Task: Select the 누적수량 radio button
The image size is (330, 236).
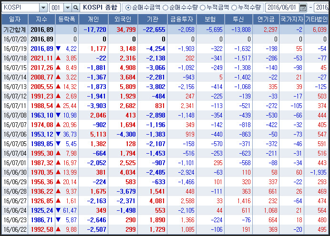Action: [234, 8]
